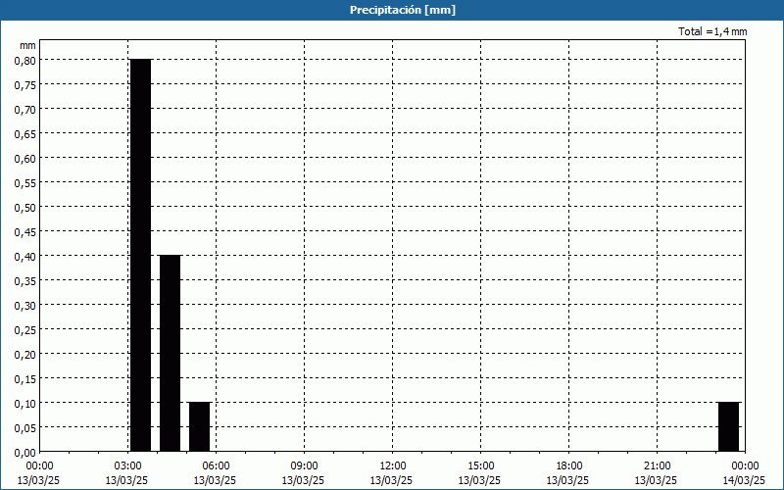
Task: Click the 0,65 y-axis label
Action: [x=25, y=134]
